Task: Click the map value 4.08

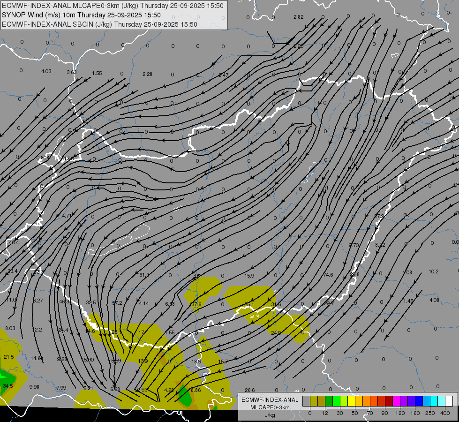Action: click(x=434, y=300)
